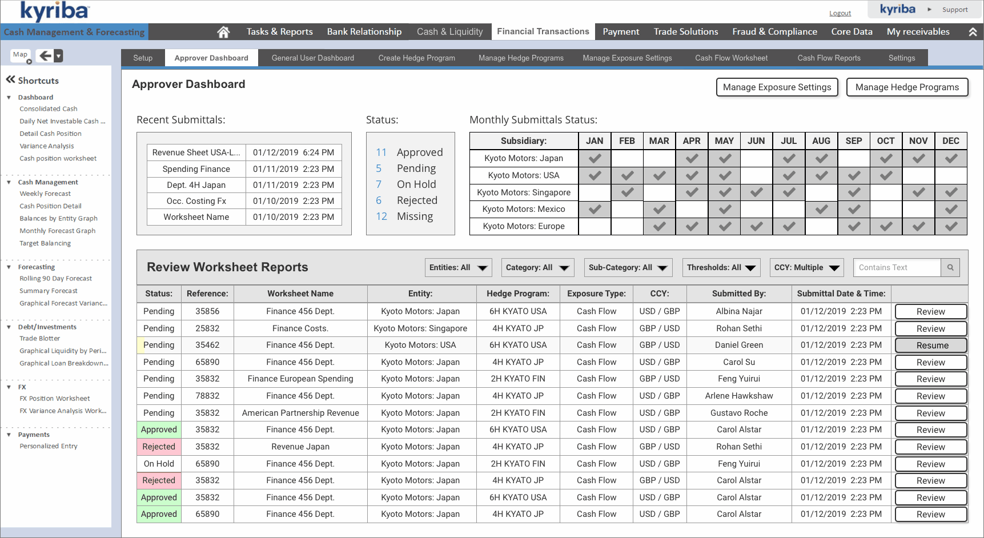Click Review for Gustavo Roche's row
The image size is (984, 538).
[x=931, y=413]
